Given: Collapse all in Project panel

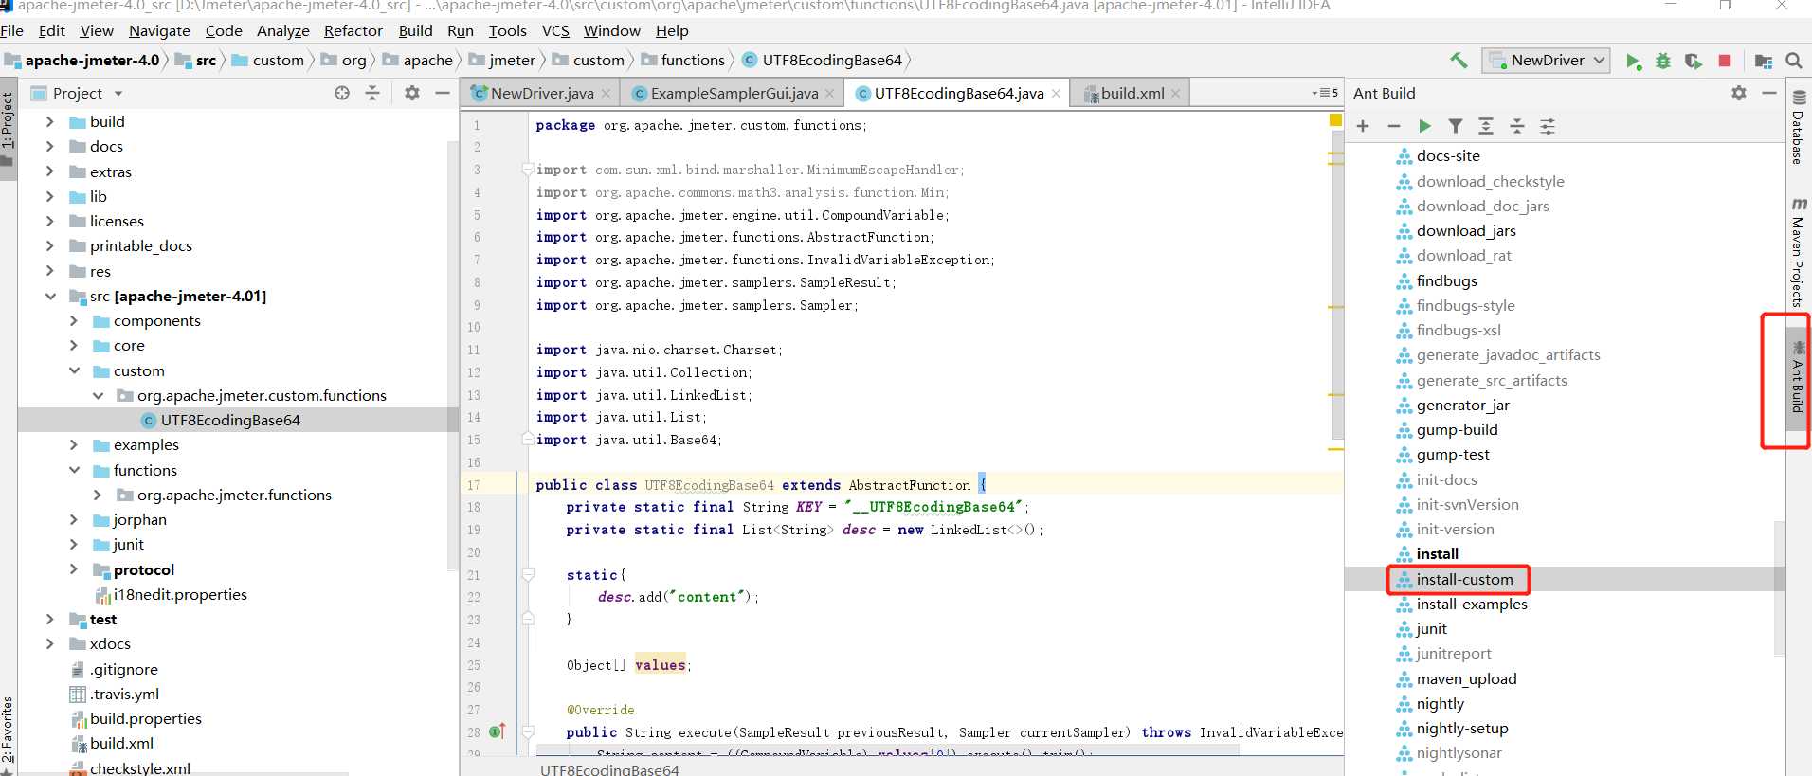Looking at the screenshot, I should click(372, 93).
